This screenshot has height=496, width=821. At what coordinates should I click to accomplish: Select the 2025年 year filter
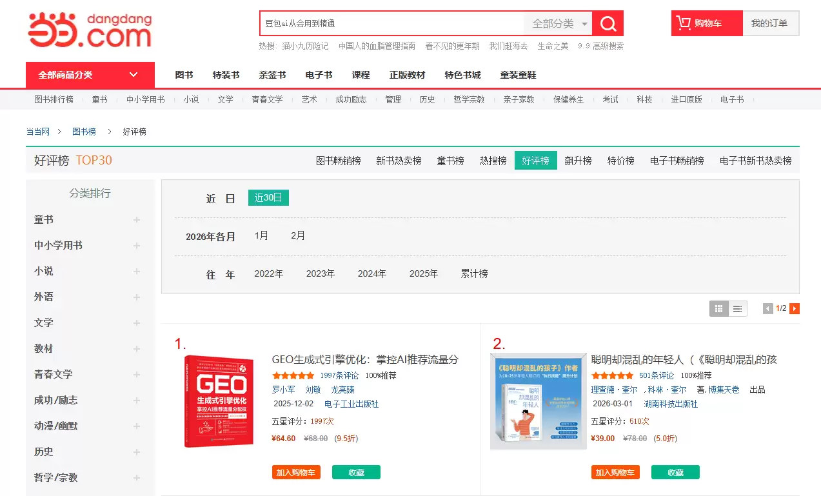click(422, 273)
